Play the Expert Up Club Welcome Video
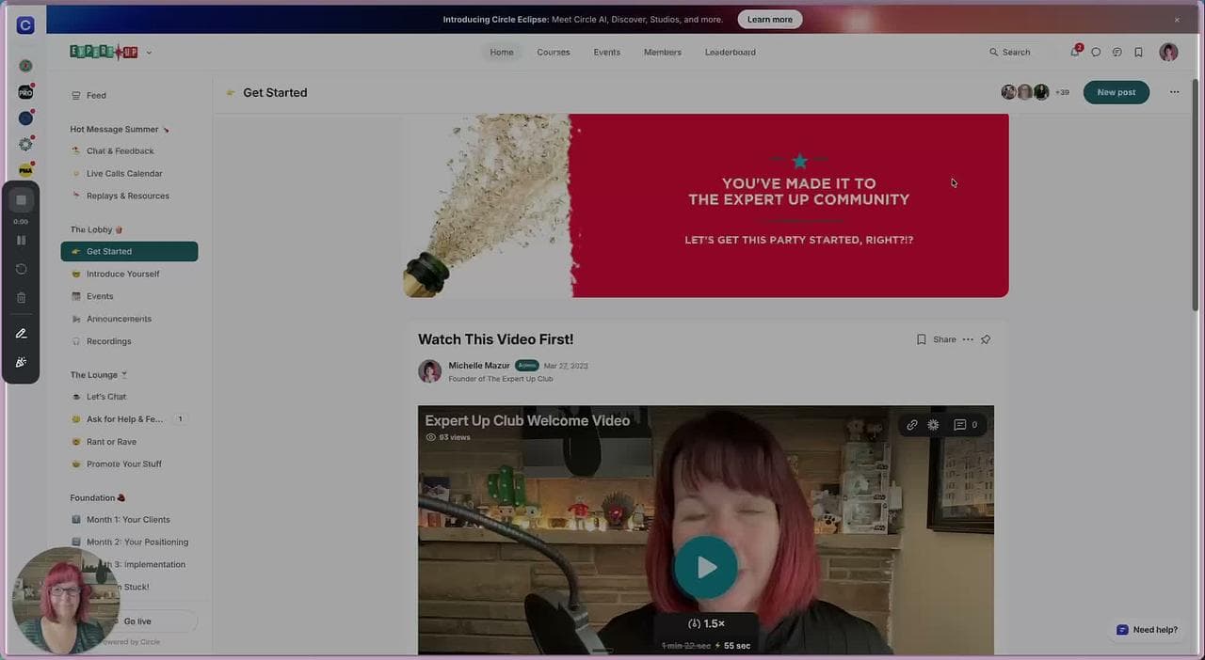This screenshot has height=660, width=1205. 706,567
